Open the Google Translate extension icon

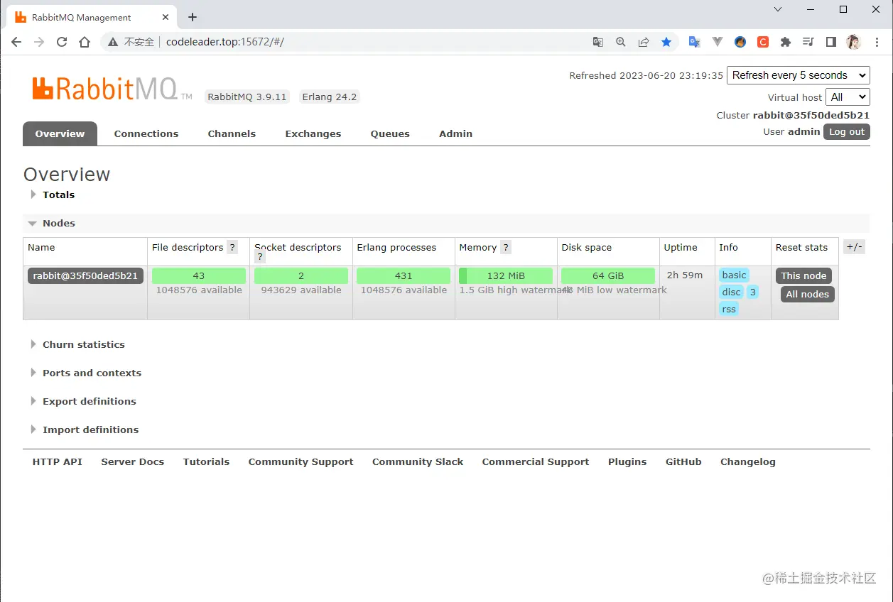(695, 42)
